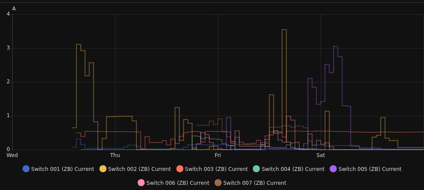Screen dimensions: 424x190
Task: Hide the Switch 002 (ZB) Current series label
Action: [139, 169]
